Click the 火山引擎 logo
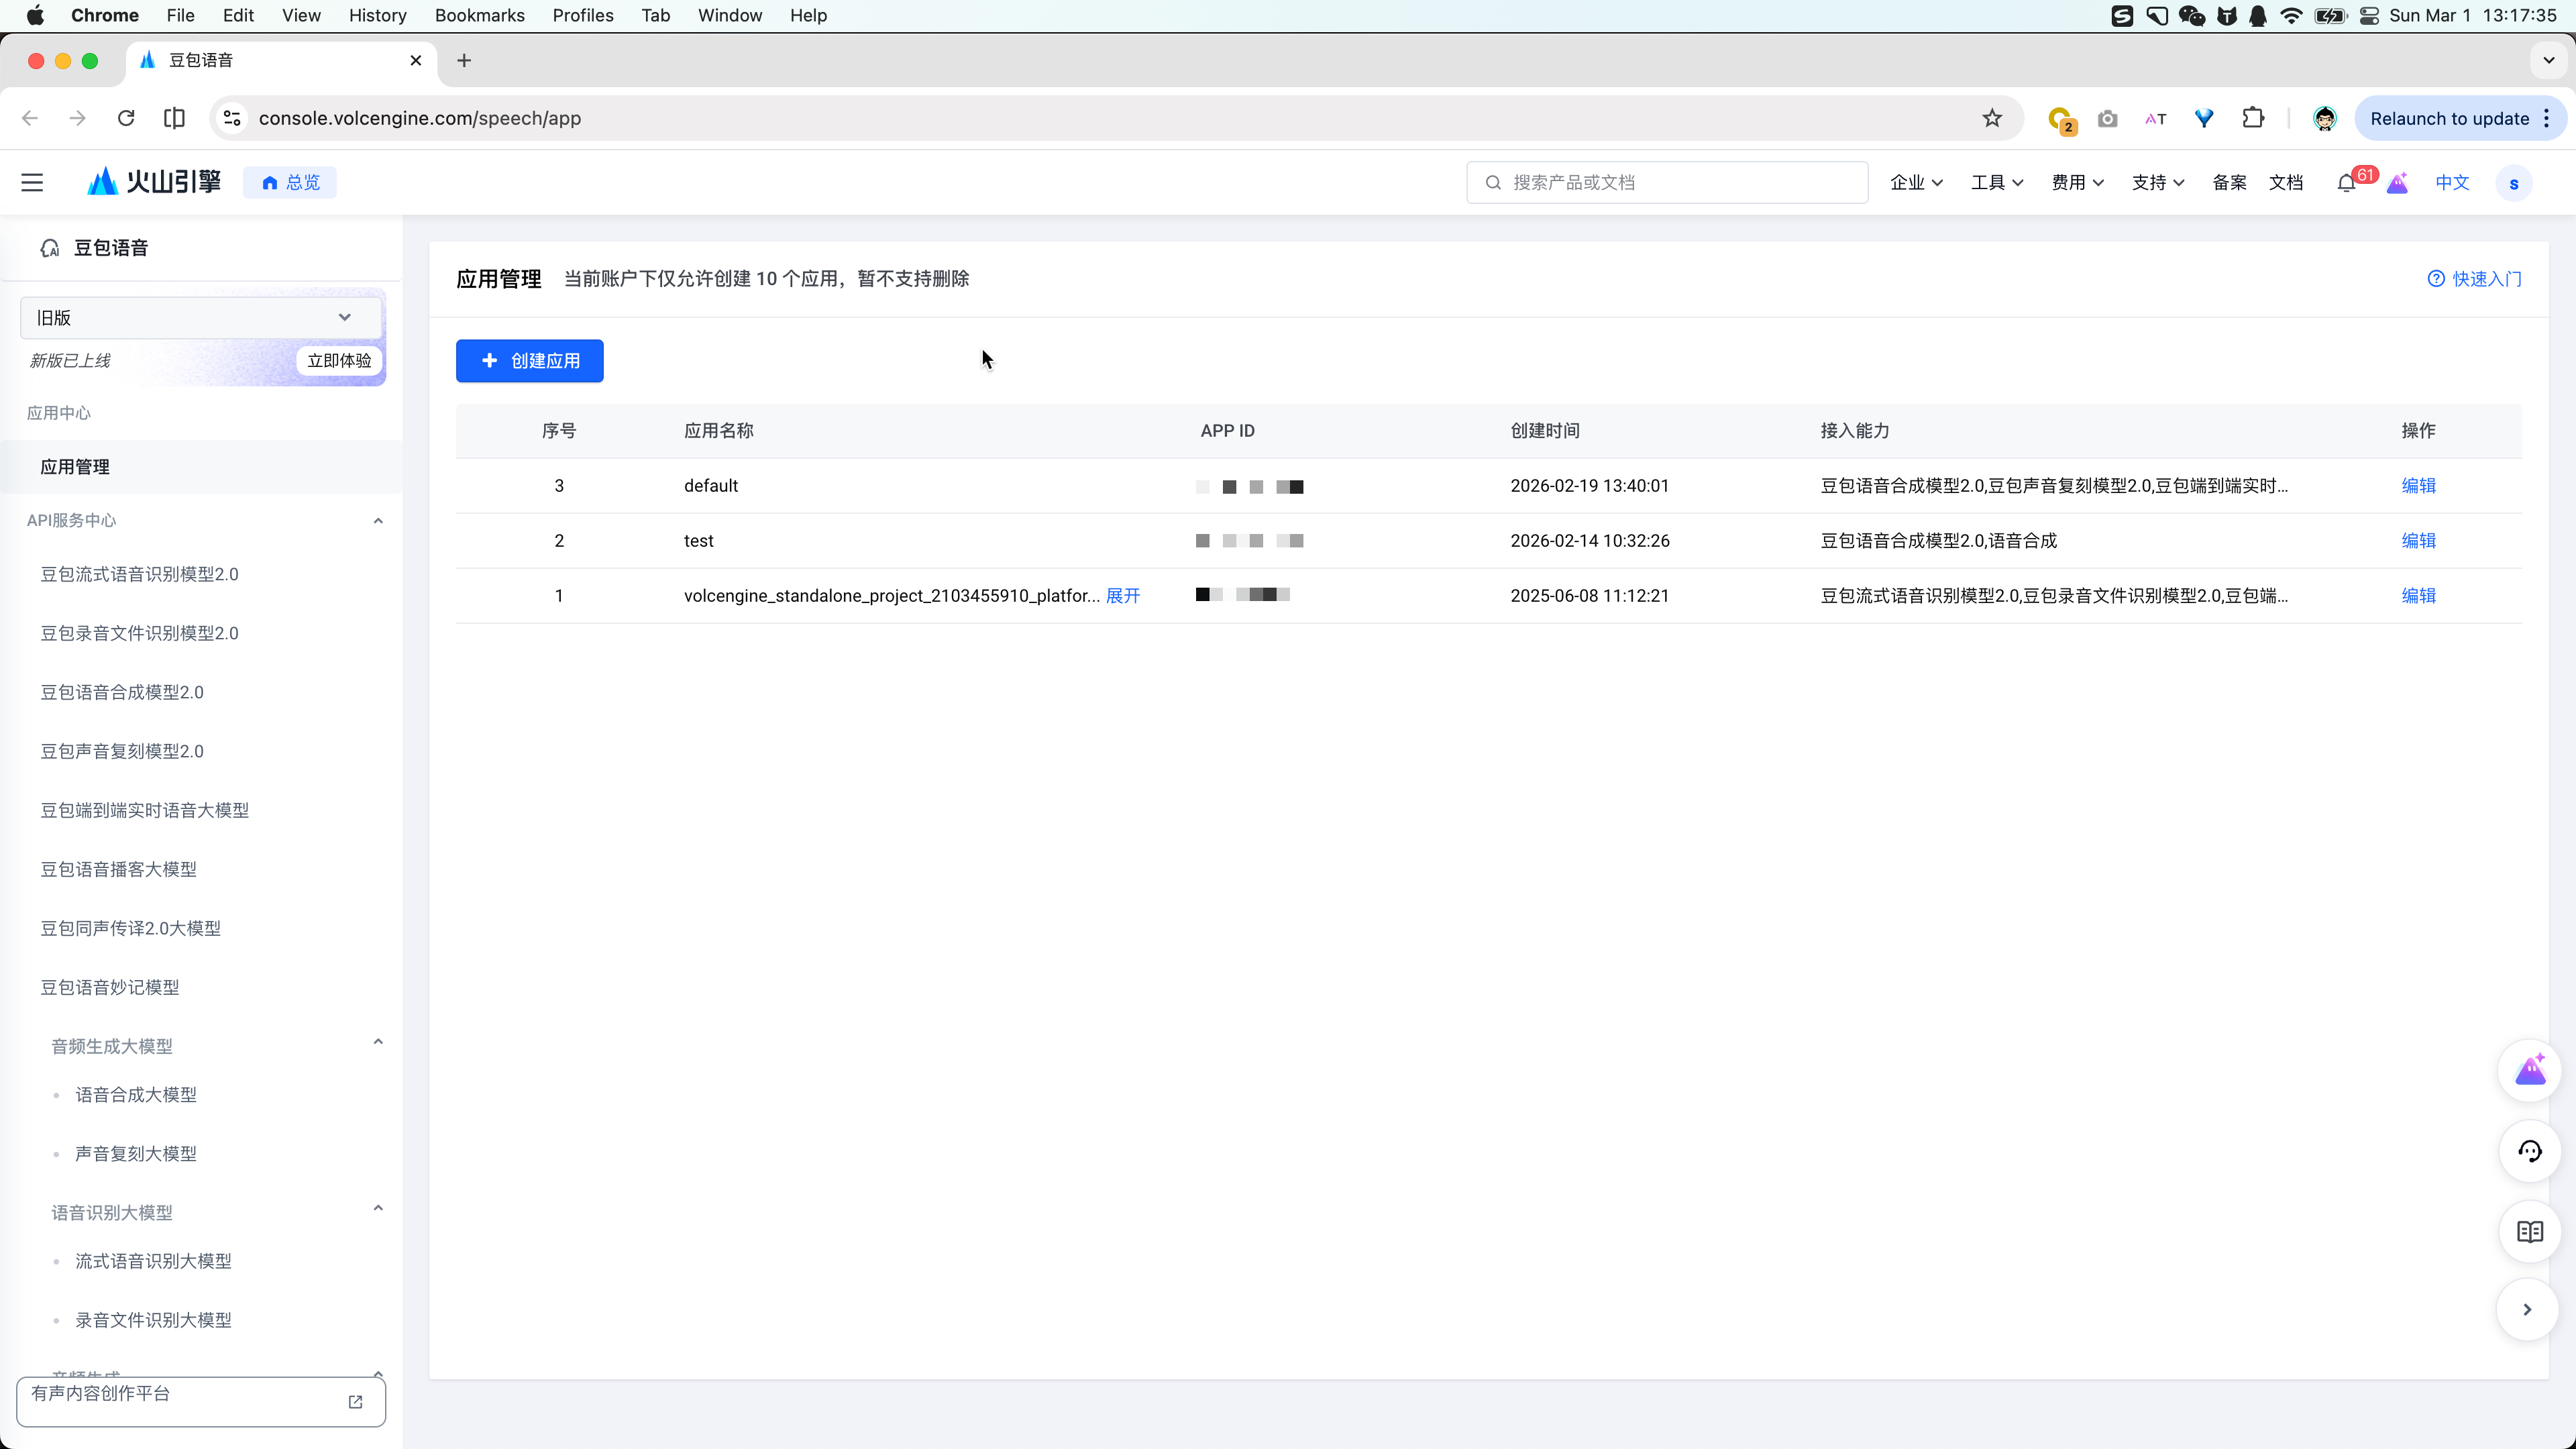Viewport: 2576px width, 1449px height. 154,182
